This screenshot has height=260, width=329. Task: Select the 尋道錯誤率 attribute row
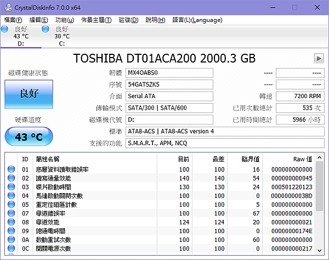click(x=160, y=213)
